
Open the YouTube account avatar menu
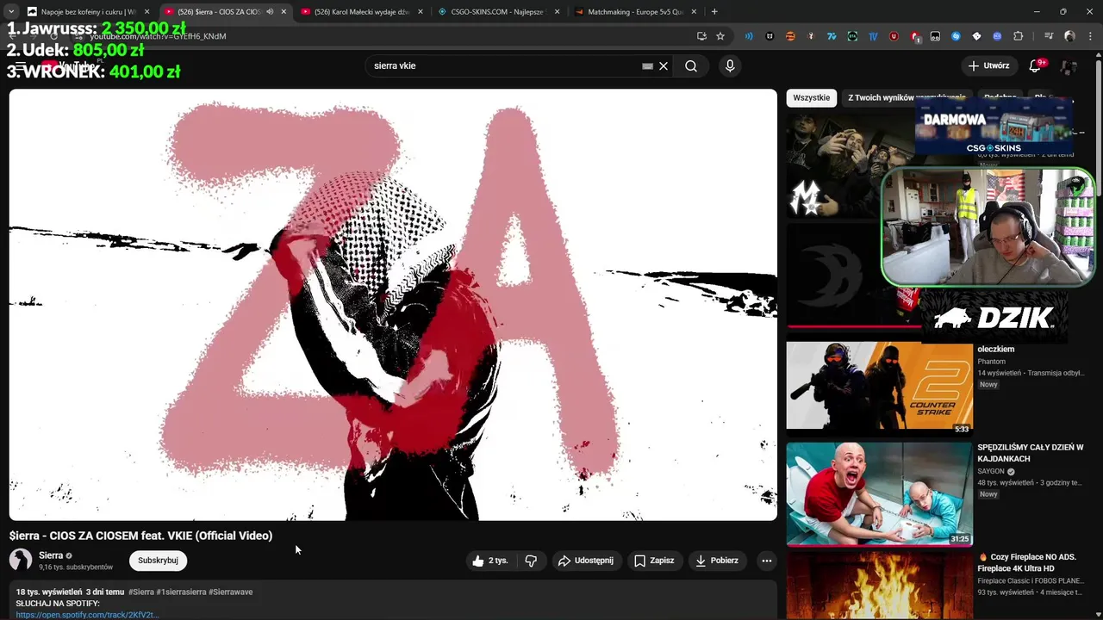pos(1069,66)
